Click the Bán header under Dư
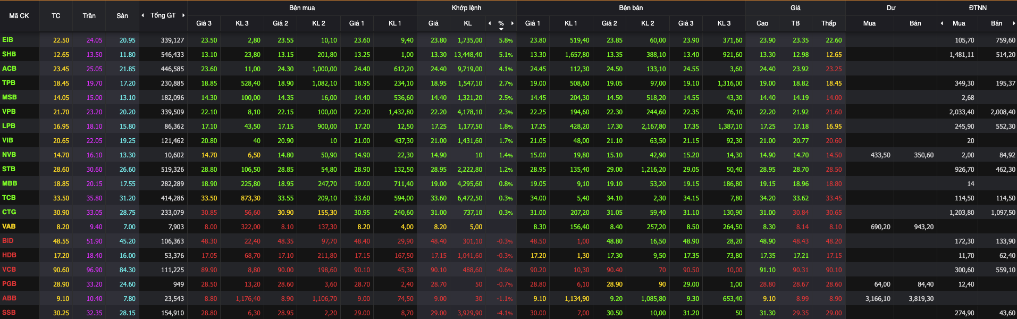 click(915, 23)
